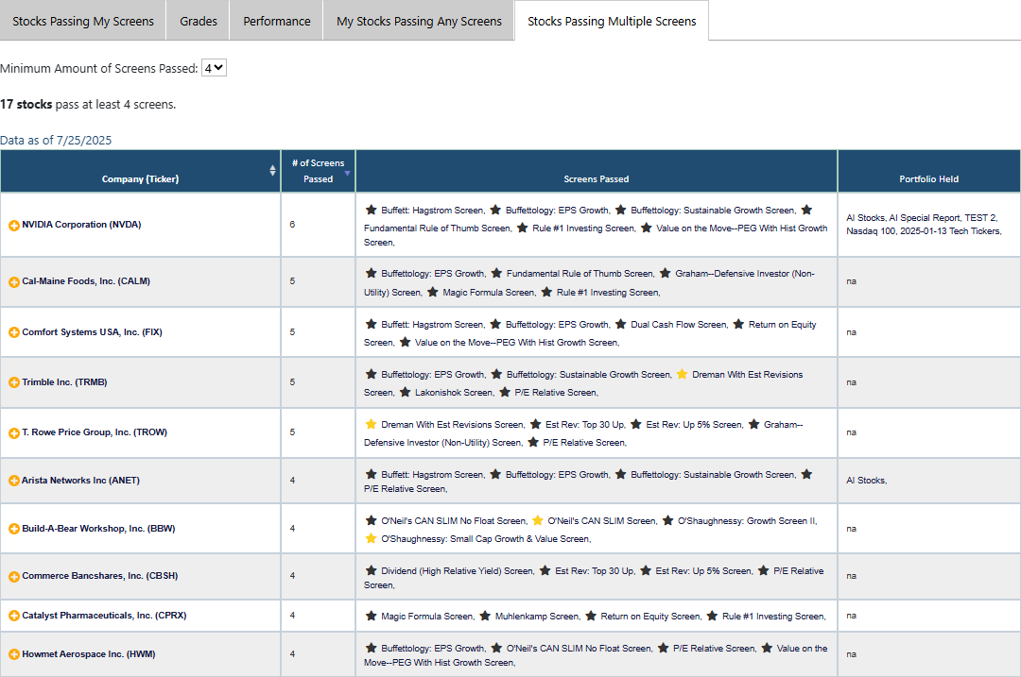Click the star before ANET's Buffett: Hagstrom Screen

[372, 474]
